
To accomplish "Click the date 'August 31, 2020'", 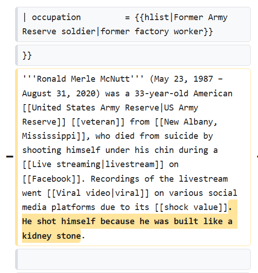I will 59,94.
